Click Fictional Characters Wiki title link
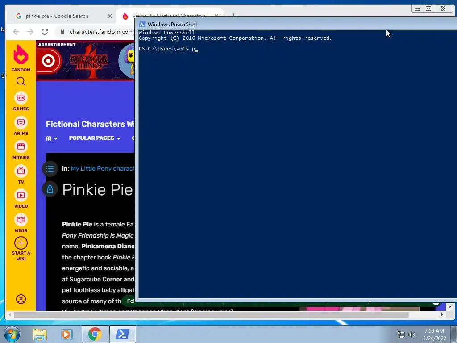Screen dimensions: 457x343 point(90,124)
